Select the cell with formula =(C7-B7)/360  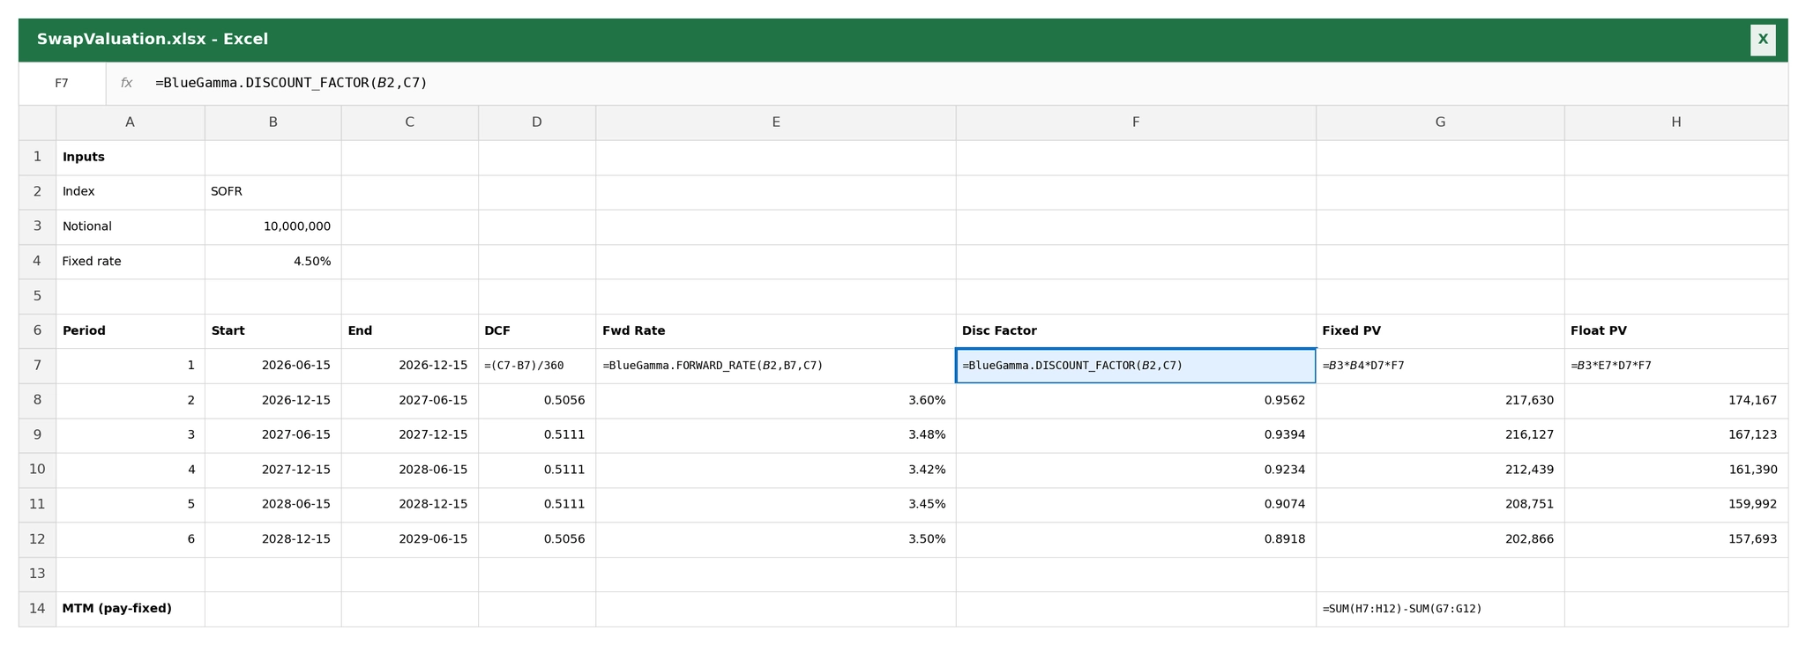click(x=537, y=366)
